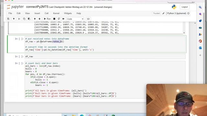Open the Edit menu
The width and height of the screenshot is (207, 116).
pos(18,13)
